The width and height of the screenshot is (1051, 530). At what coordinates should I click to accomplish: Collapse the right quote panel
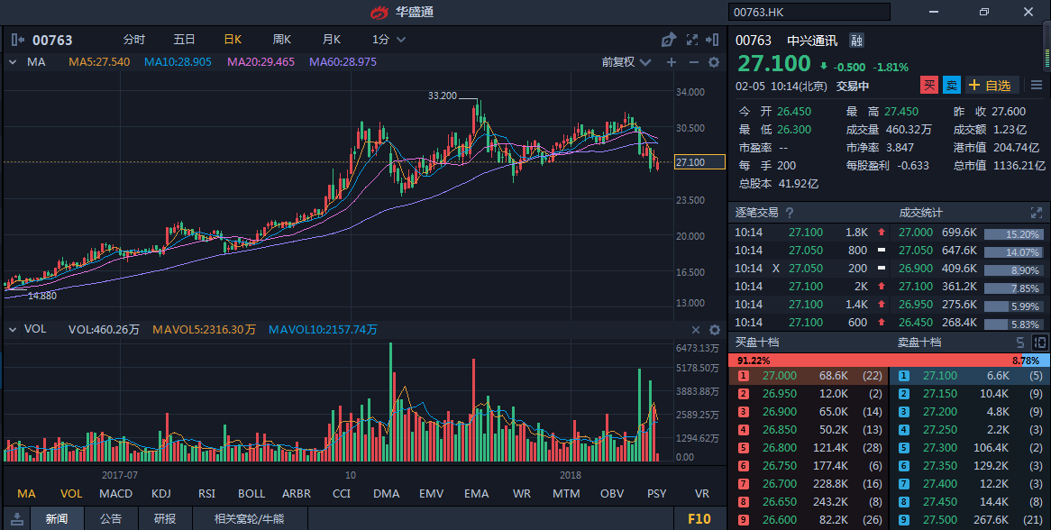tap(715, 40)
